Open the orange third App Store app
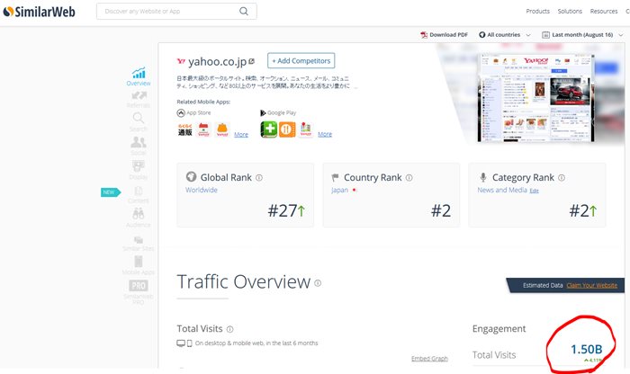Viewport: 630px width, 374px height. pos(222,130)
